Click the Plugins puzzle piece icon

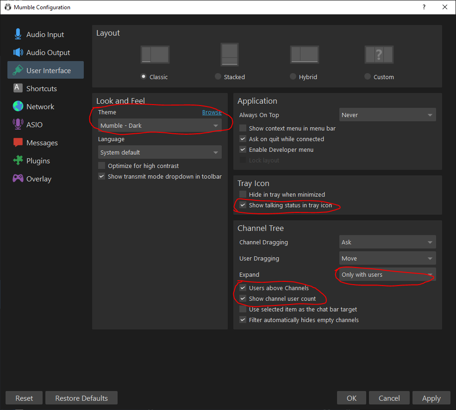(18, 161)
